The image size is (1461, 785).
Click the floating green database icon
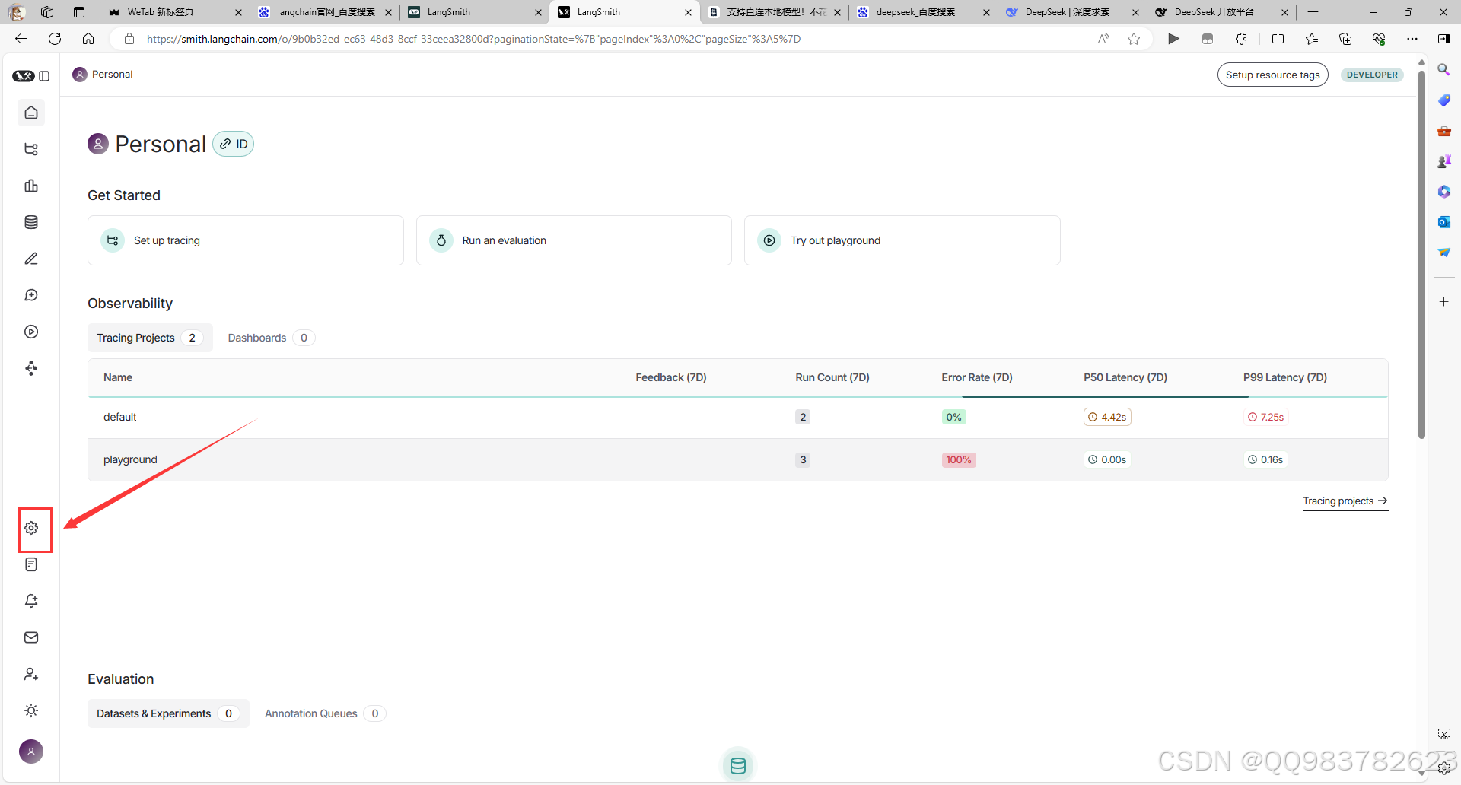(x=738, y=765)
